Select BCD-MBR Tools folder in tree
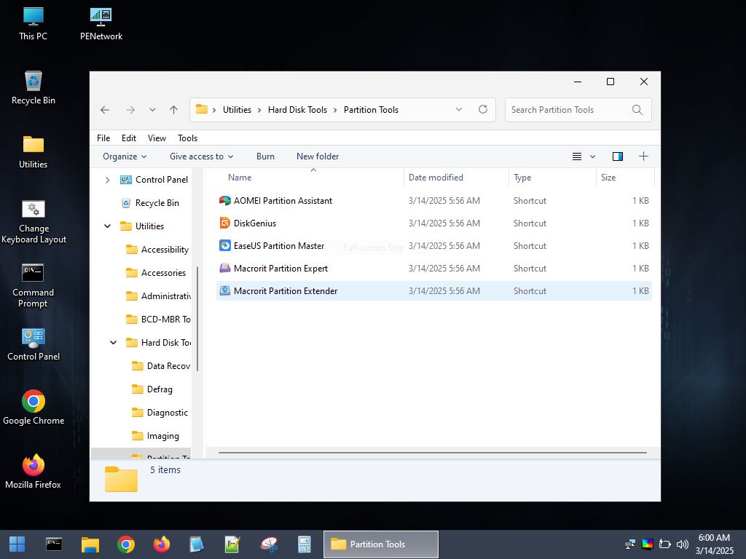 point(158,320)
